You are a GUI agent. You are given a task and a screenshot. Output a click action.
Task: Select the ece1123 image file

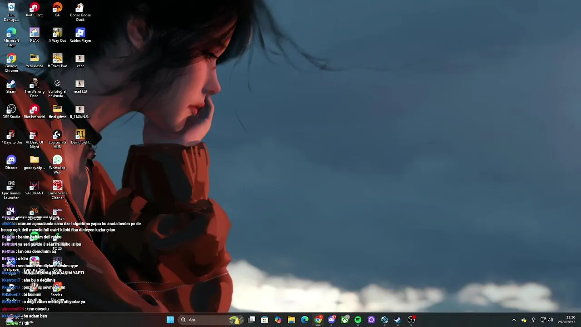click(80, 86)
